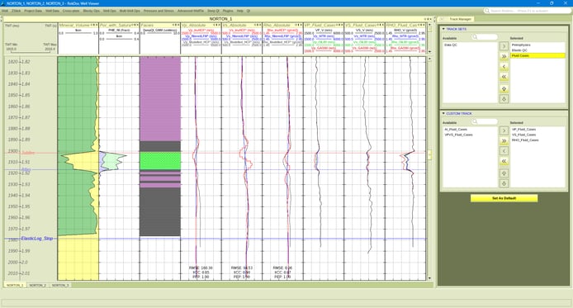Open the Cross-plots menu
The width and height of the screenshot is (573, 308).
[71, 11]
